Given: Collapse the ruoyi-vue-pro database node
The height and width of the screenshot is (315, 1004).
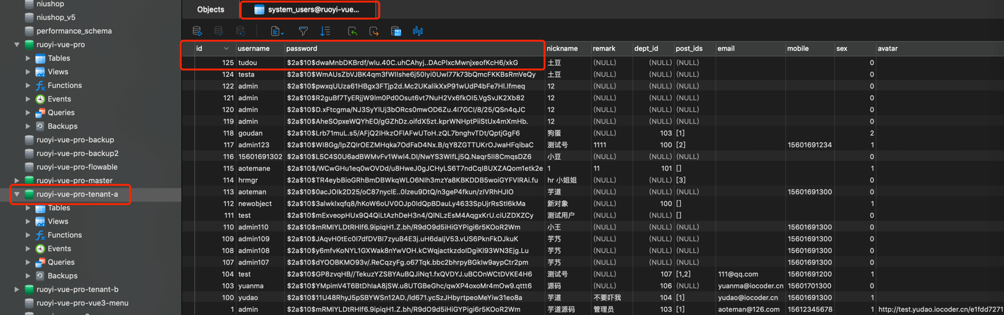Looking at the screenshot, I should 17,45.
